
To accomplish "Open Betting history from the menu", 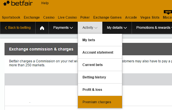I will pyautogui.click(x=100, y=77).
